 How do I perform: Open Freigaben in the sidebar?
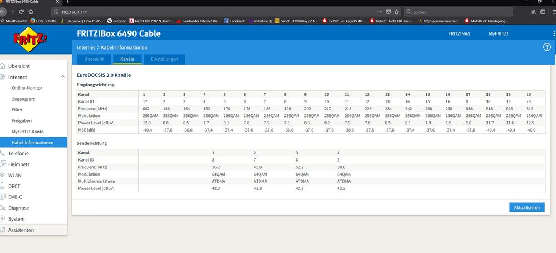[22, 120]
